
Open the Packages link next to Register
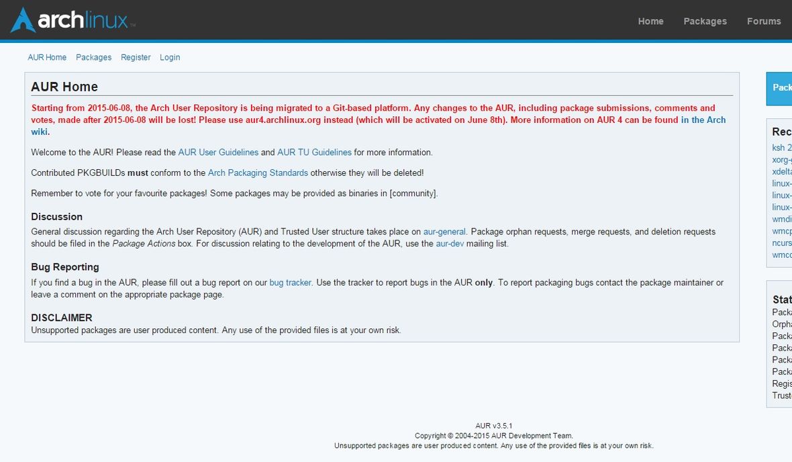coord(93,57)
